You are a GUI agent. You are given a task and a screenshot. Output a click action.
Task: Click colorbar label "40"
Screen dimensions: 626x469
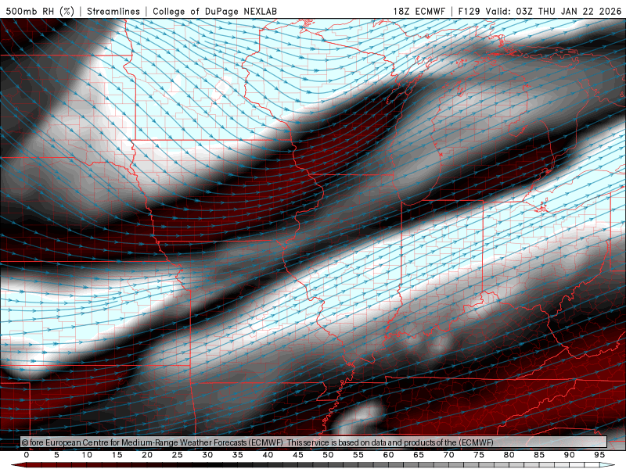(x=268, y=455)
